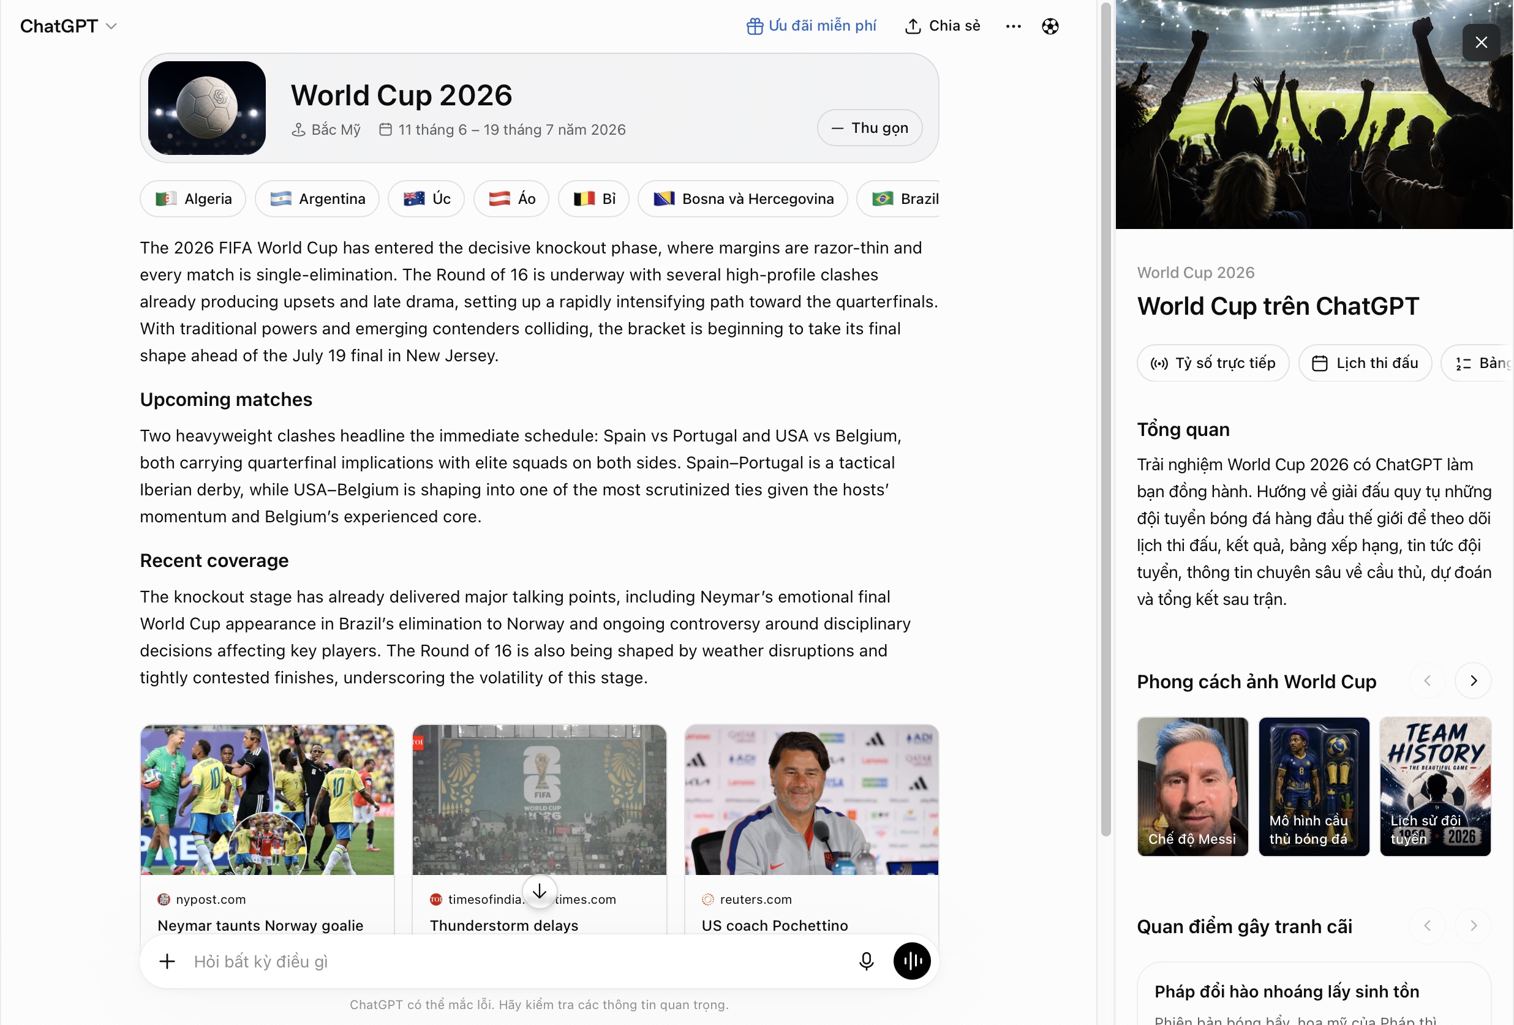1514x1025 pixels.
Task: Collapse the card with Thu gọn button
Action: click(x=870, y=127)
